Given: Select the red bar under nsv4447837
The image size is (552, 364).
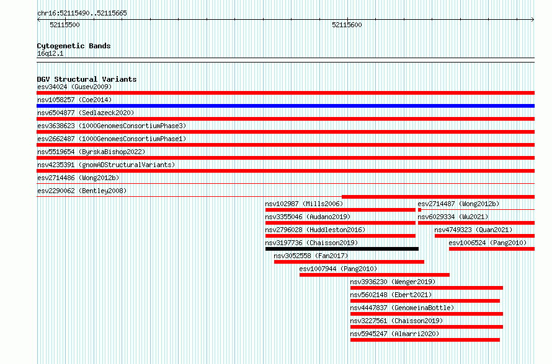Looking at the screenshot, I should coord(427,314).
